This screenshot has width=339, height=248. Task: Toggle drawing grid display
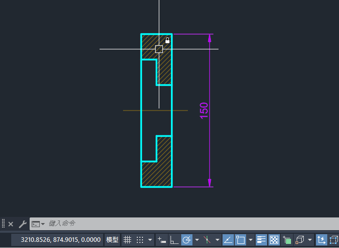[x=127, y=240]
